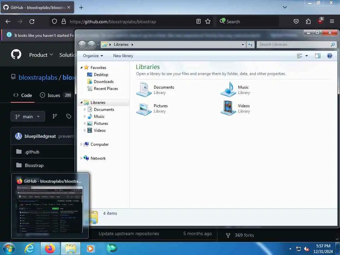Image resolution: width=340 pixels, height=255 pixels.
Task: Click the Explorer forward navigation button
Action: 91,44
